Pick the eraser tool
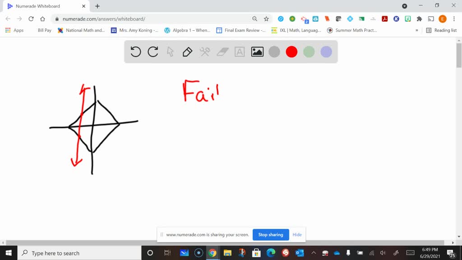This screenshot has height=260, width=462. coord(222,52)
